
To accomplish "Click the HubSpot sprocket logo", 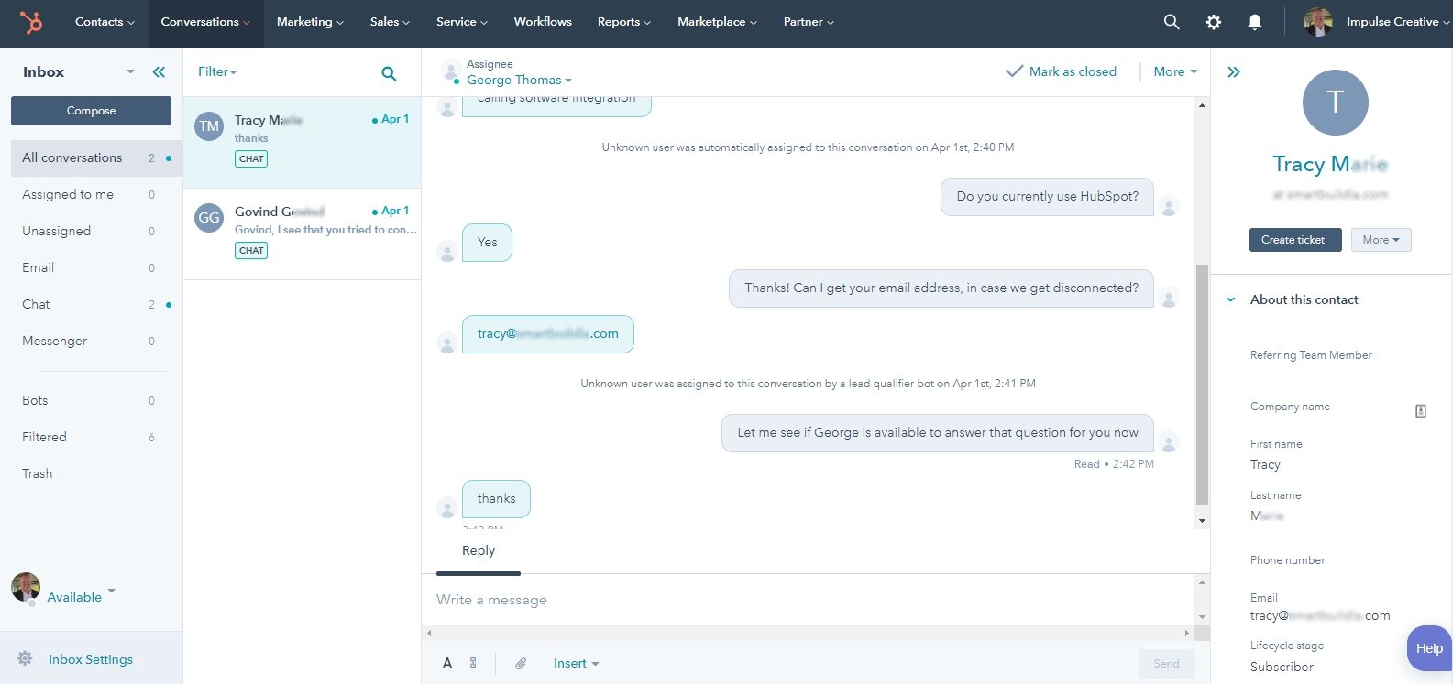I will [31, 22].
